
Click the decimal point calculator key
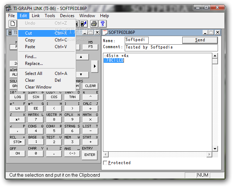pos(54,153)
